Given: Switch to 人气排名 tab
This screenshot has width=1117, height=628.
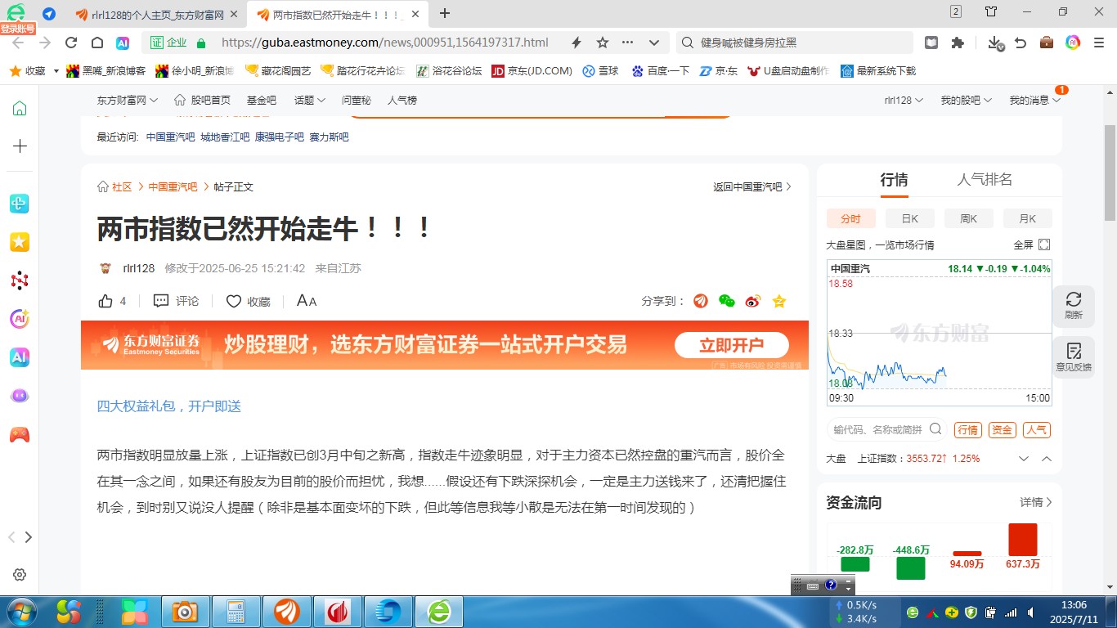Looking at the screenshot, I should [x=985, y=180].
